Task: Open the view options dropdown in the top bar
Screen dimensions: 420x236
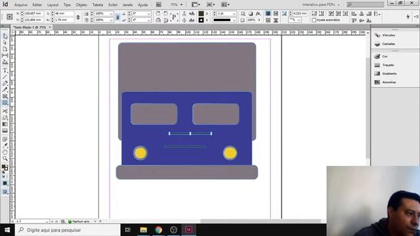Action: coord(196,5)
